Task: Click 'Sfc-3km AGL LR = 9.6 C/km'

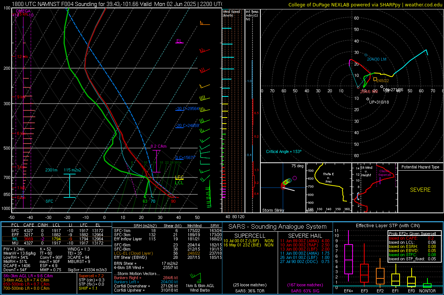Action: pos(28,276)
